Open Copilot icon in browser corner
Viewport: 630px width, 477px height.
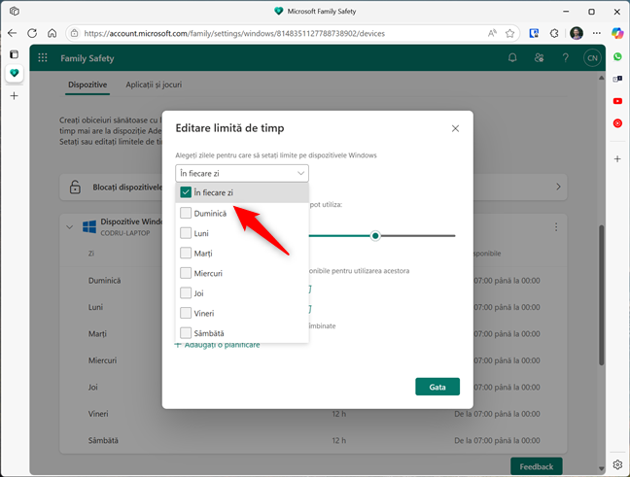click(x=617, y=33)
